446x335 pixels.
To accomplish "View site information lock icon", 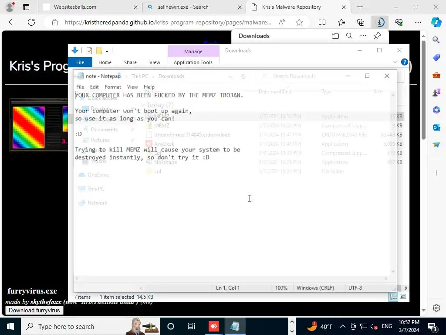I will point(55,22).
